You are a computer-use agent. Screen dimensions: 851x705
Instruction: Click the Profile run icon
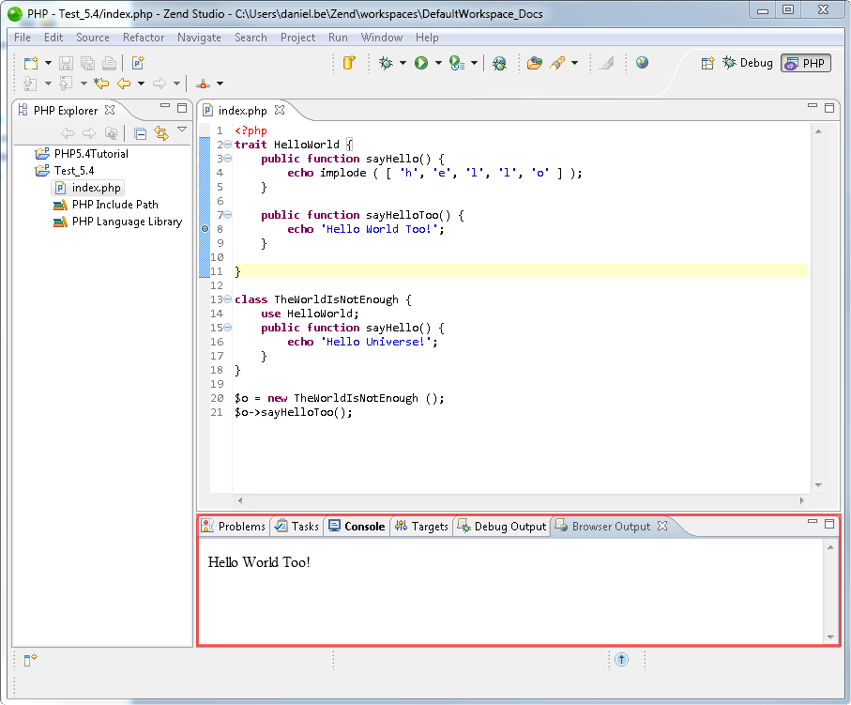(x=457, y=63)
